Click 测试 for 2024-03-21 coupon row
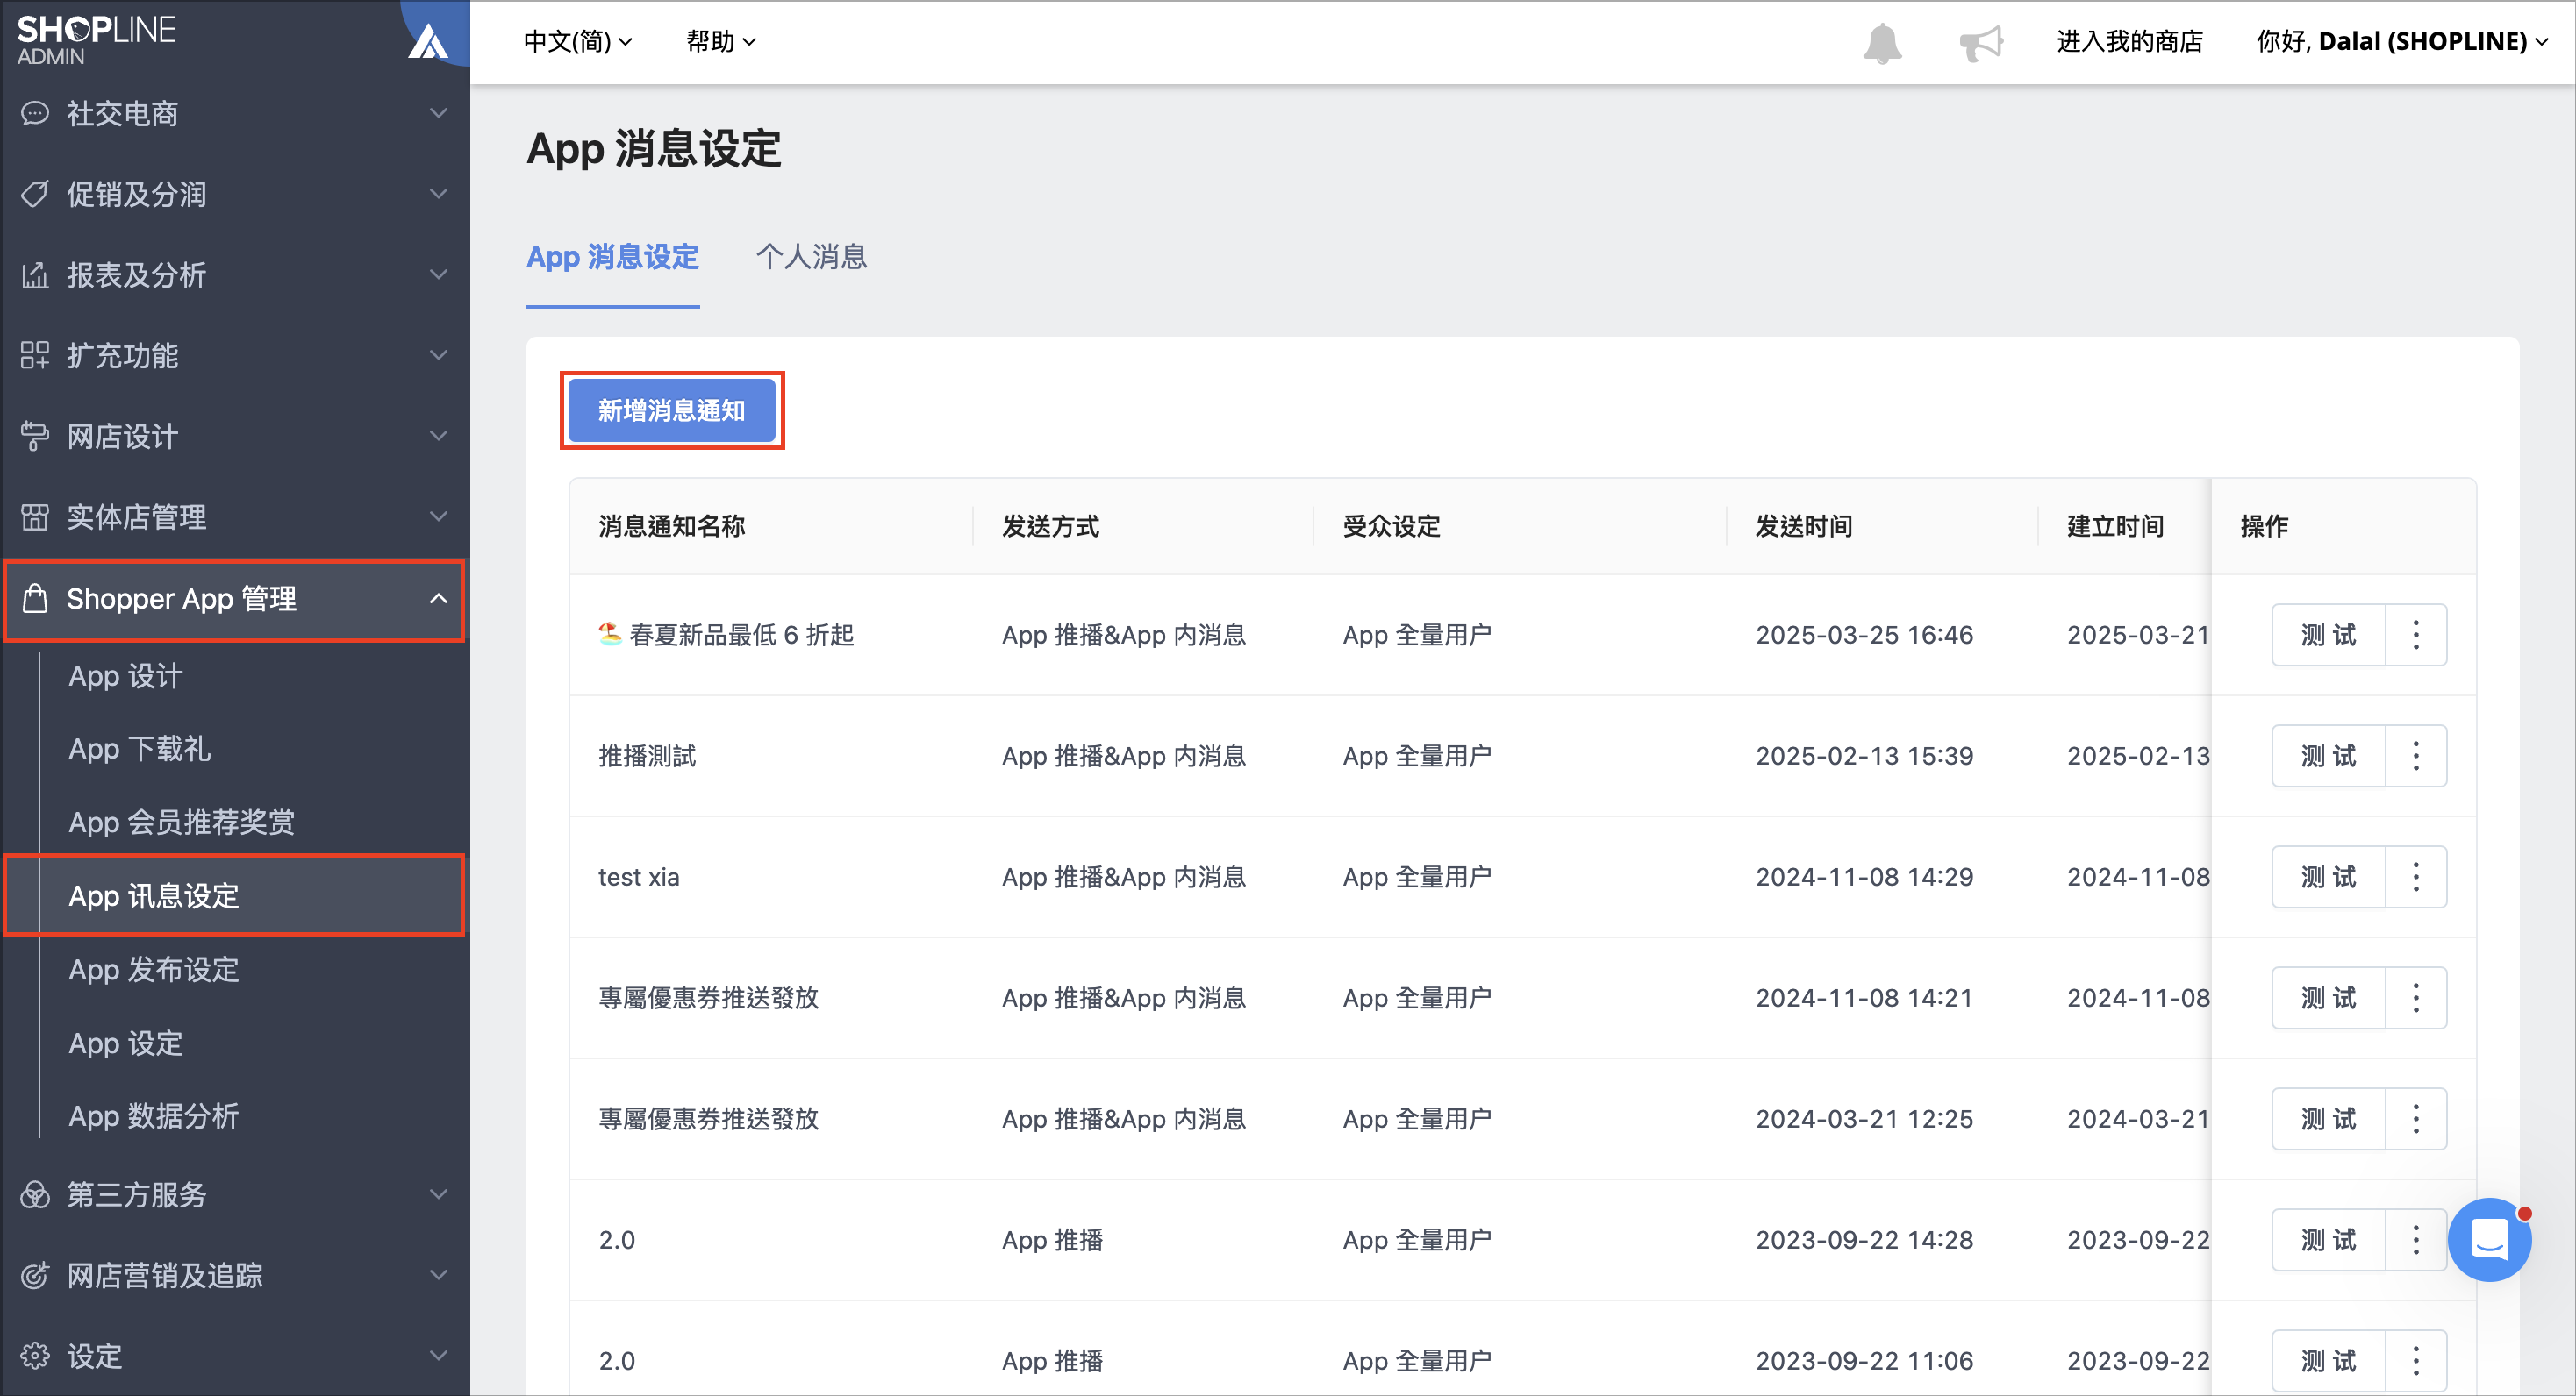Image resolution: width=2576 pixels, height=1396 pixels. click(2328, 1119)
